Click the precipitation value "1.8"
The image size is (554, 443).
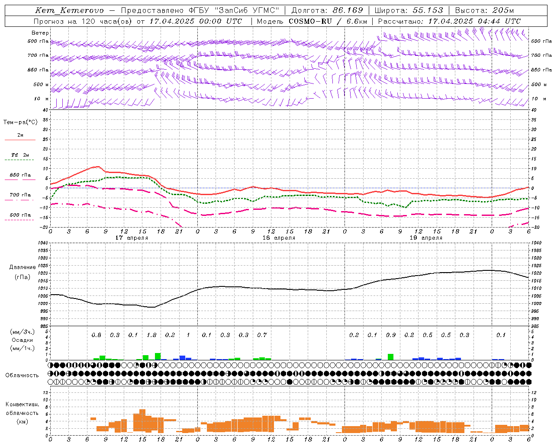coord(151,335)
